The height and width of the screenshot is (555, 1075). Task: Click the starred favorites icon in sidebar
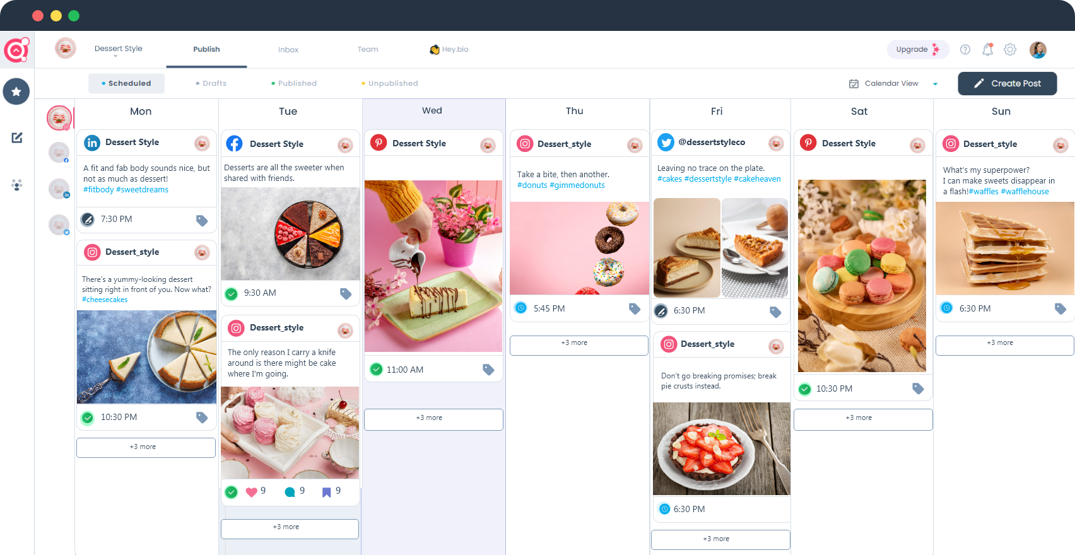[x=16, y=91]
